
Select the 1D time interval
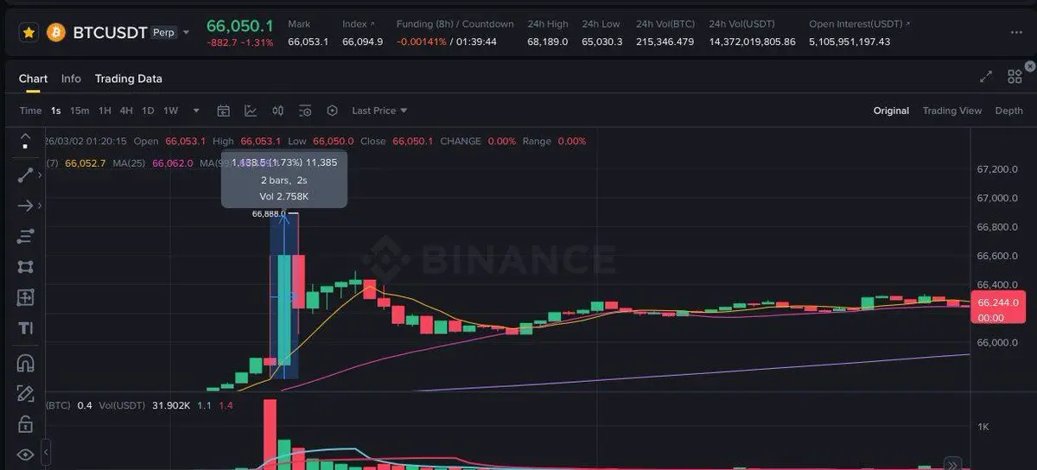(148, 111)
